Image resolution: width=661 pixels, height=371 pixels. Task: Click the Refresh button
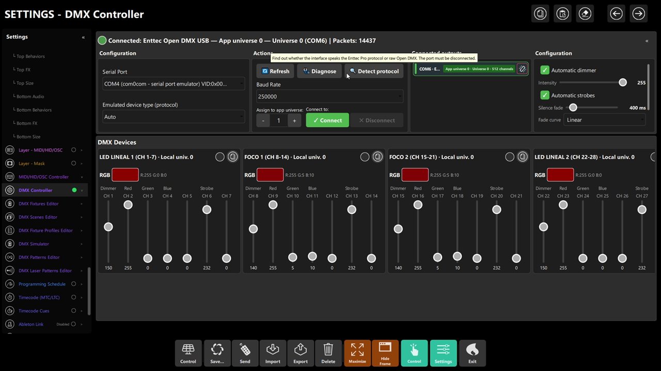[275, 71]
